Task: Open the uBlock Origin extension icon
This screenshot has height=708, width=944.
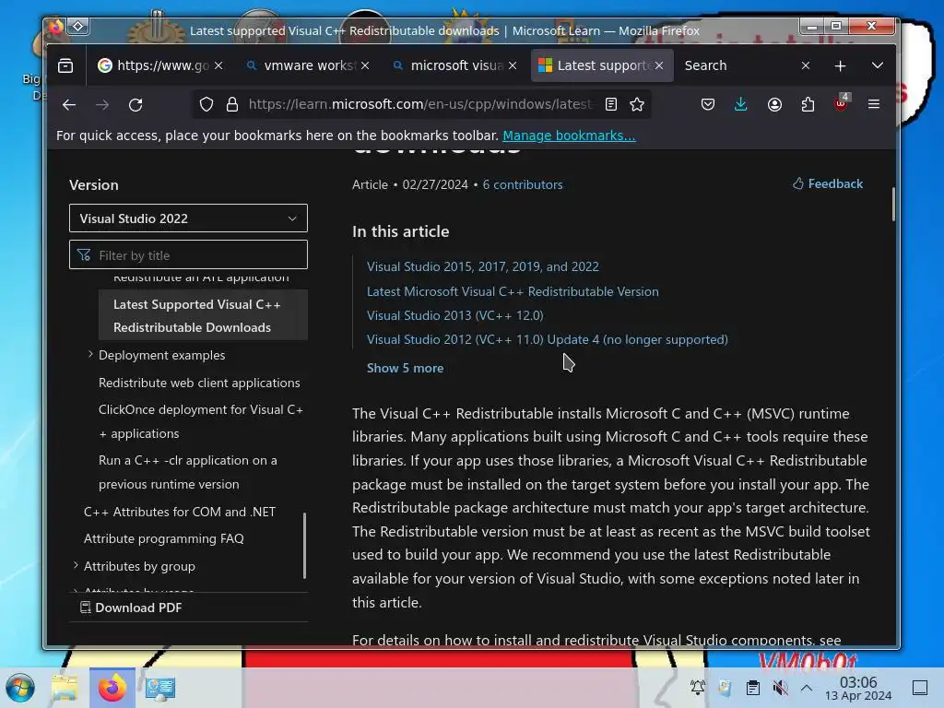Action: coord(841,102)
